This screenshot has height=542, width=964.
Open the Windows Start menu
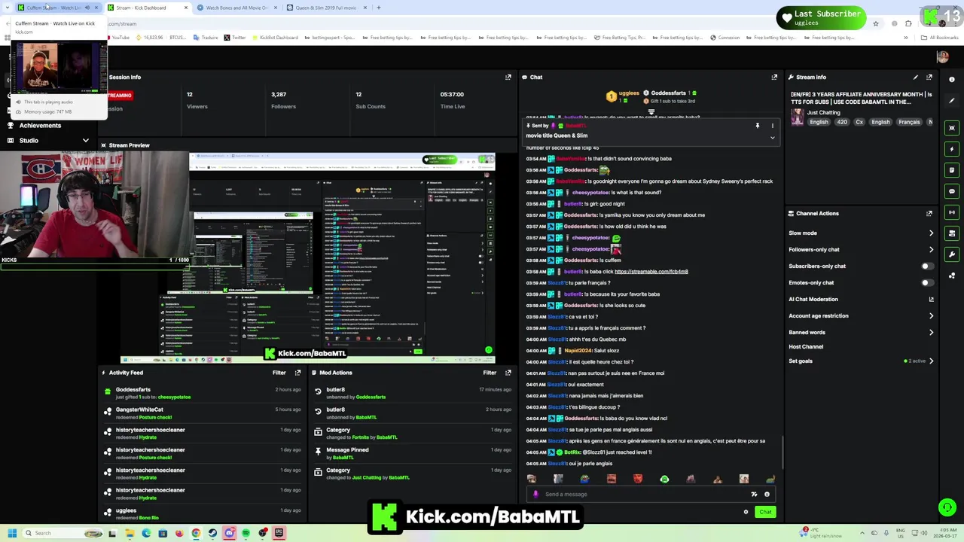click(x=12, y=533)
